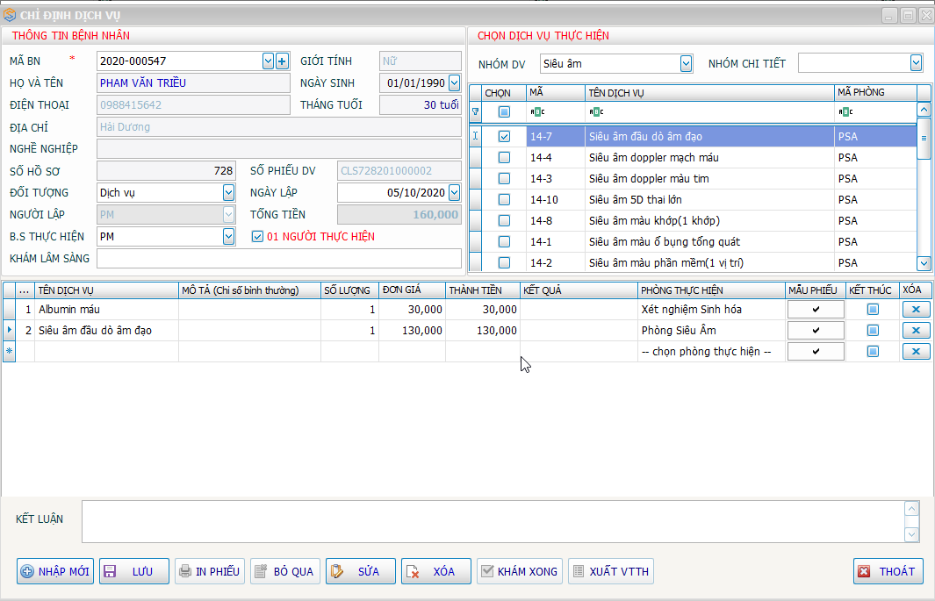This screenshot has height=601, width=935.
Task: Click MẪU PHIẾU checkmark for Albumin máu
Action: [816, 309]
